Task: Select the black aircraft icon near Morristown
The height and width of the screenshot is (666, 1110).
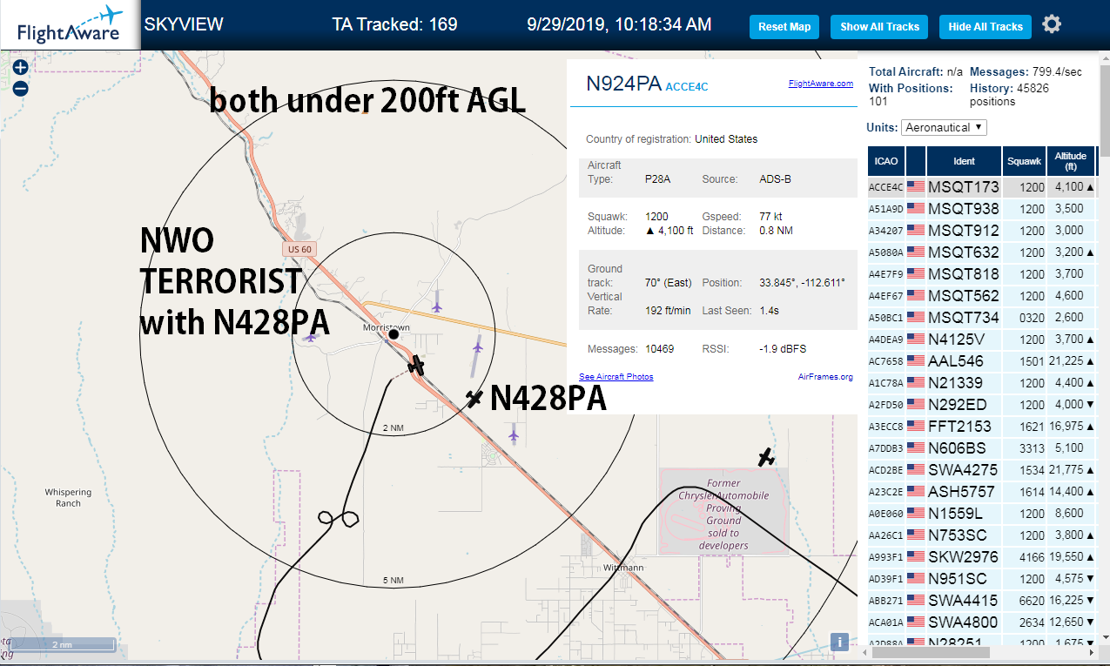Action: (417, 366)
